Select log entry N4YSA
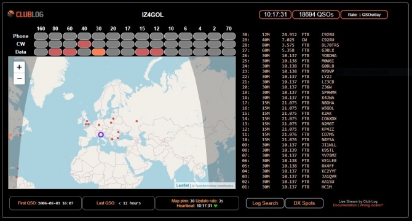Viewport: 412px width, 221px height. (288, 140)
